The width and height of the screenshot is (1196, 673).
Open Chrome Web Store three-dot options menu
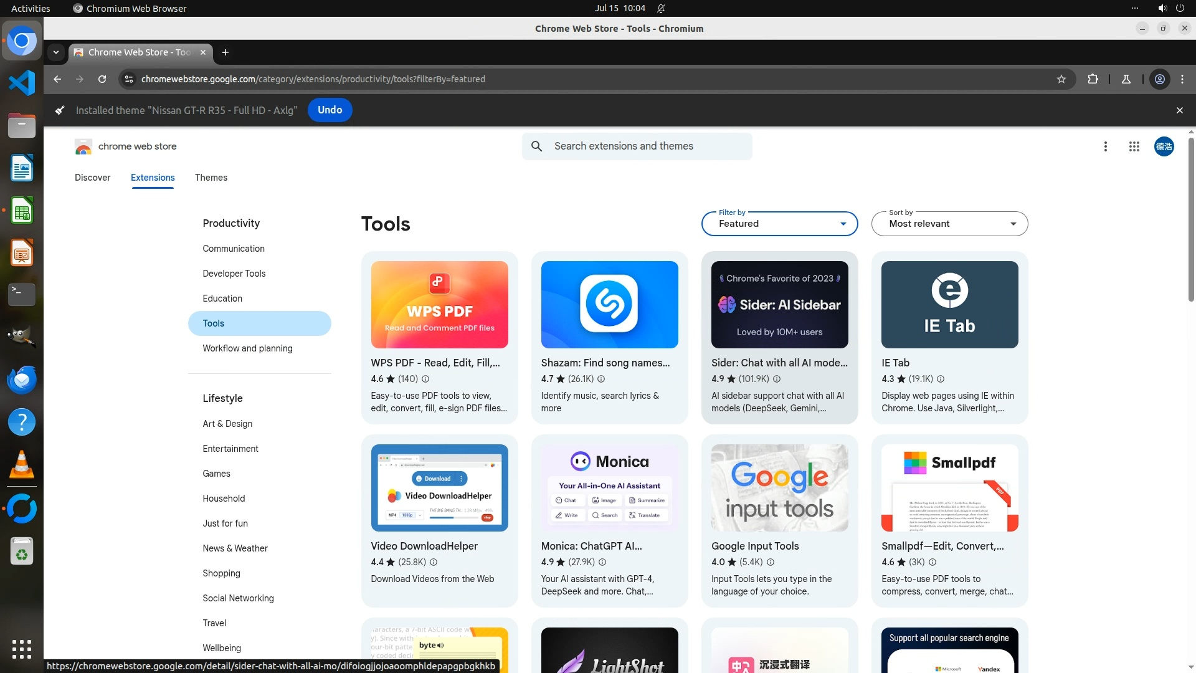coord(1105,146)
